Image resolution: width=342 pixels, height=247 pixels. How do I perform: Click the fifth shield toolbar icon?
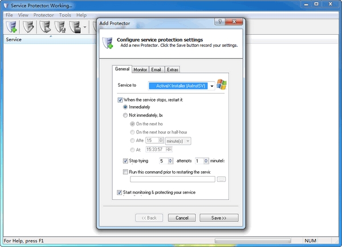(x=75, y=27)
